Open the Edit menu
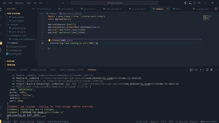 click(x=10, y=3)
